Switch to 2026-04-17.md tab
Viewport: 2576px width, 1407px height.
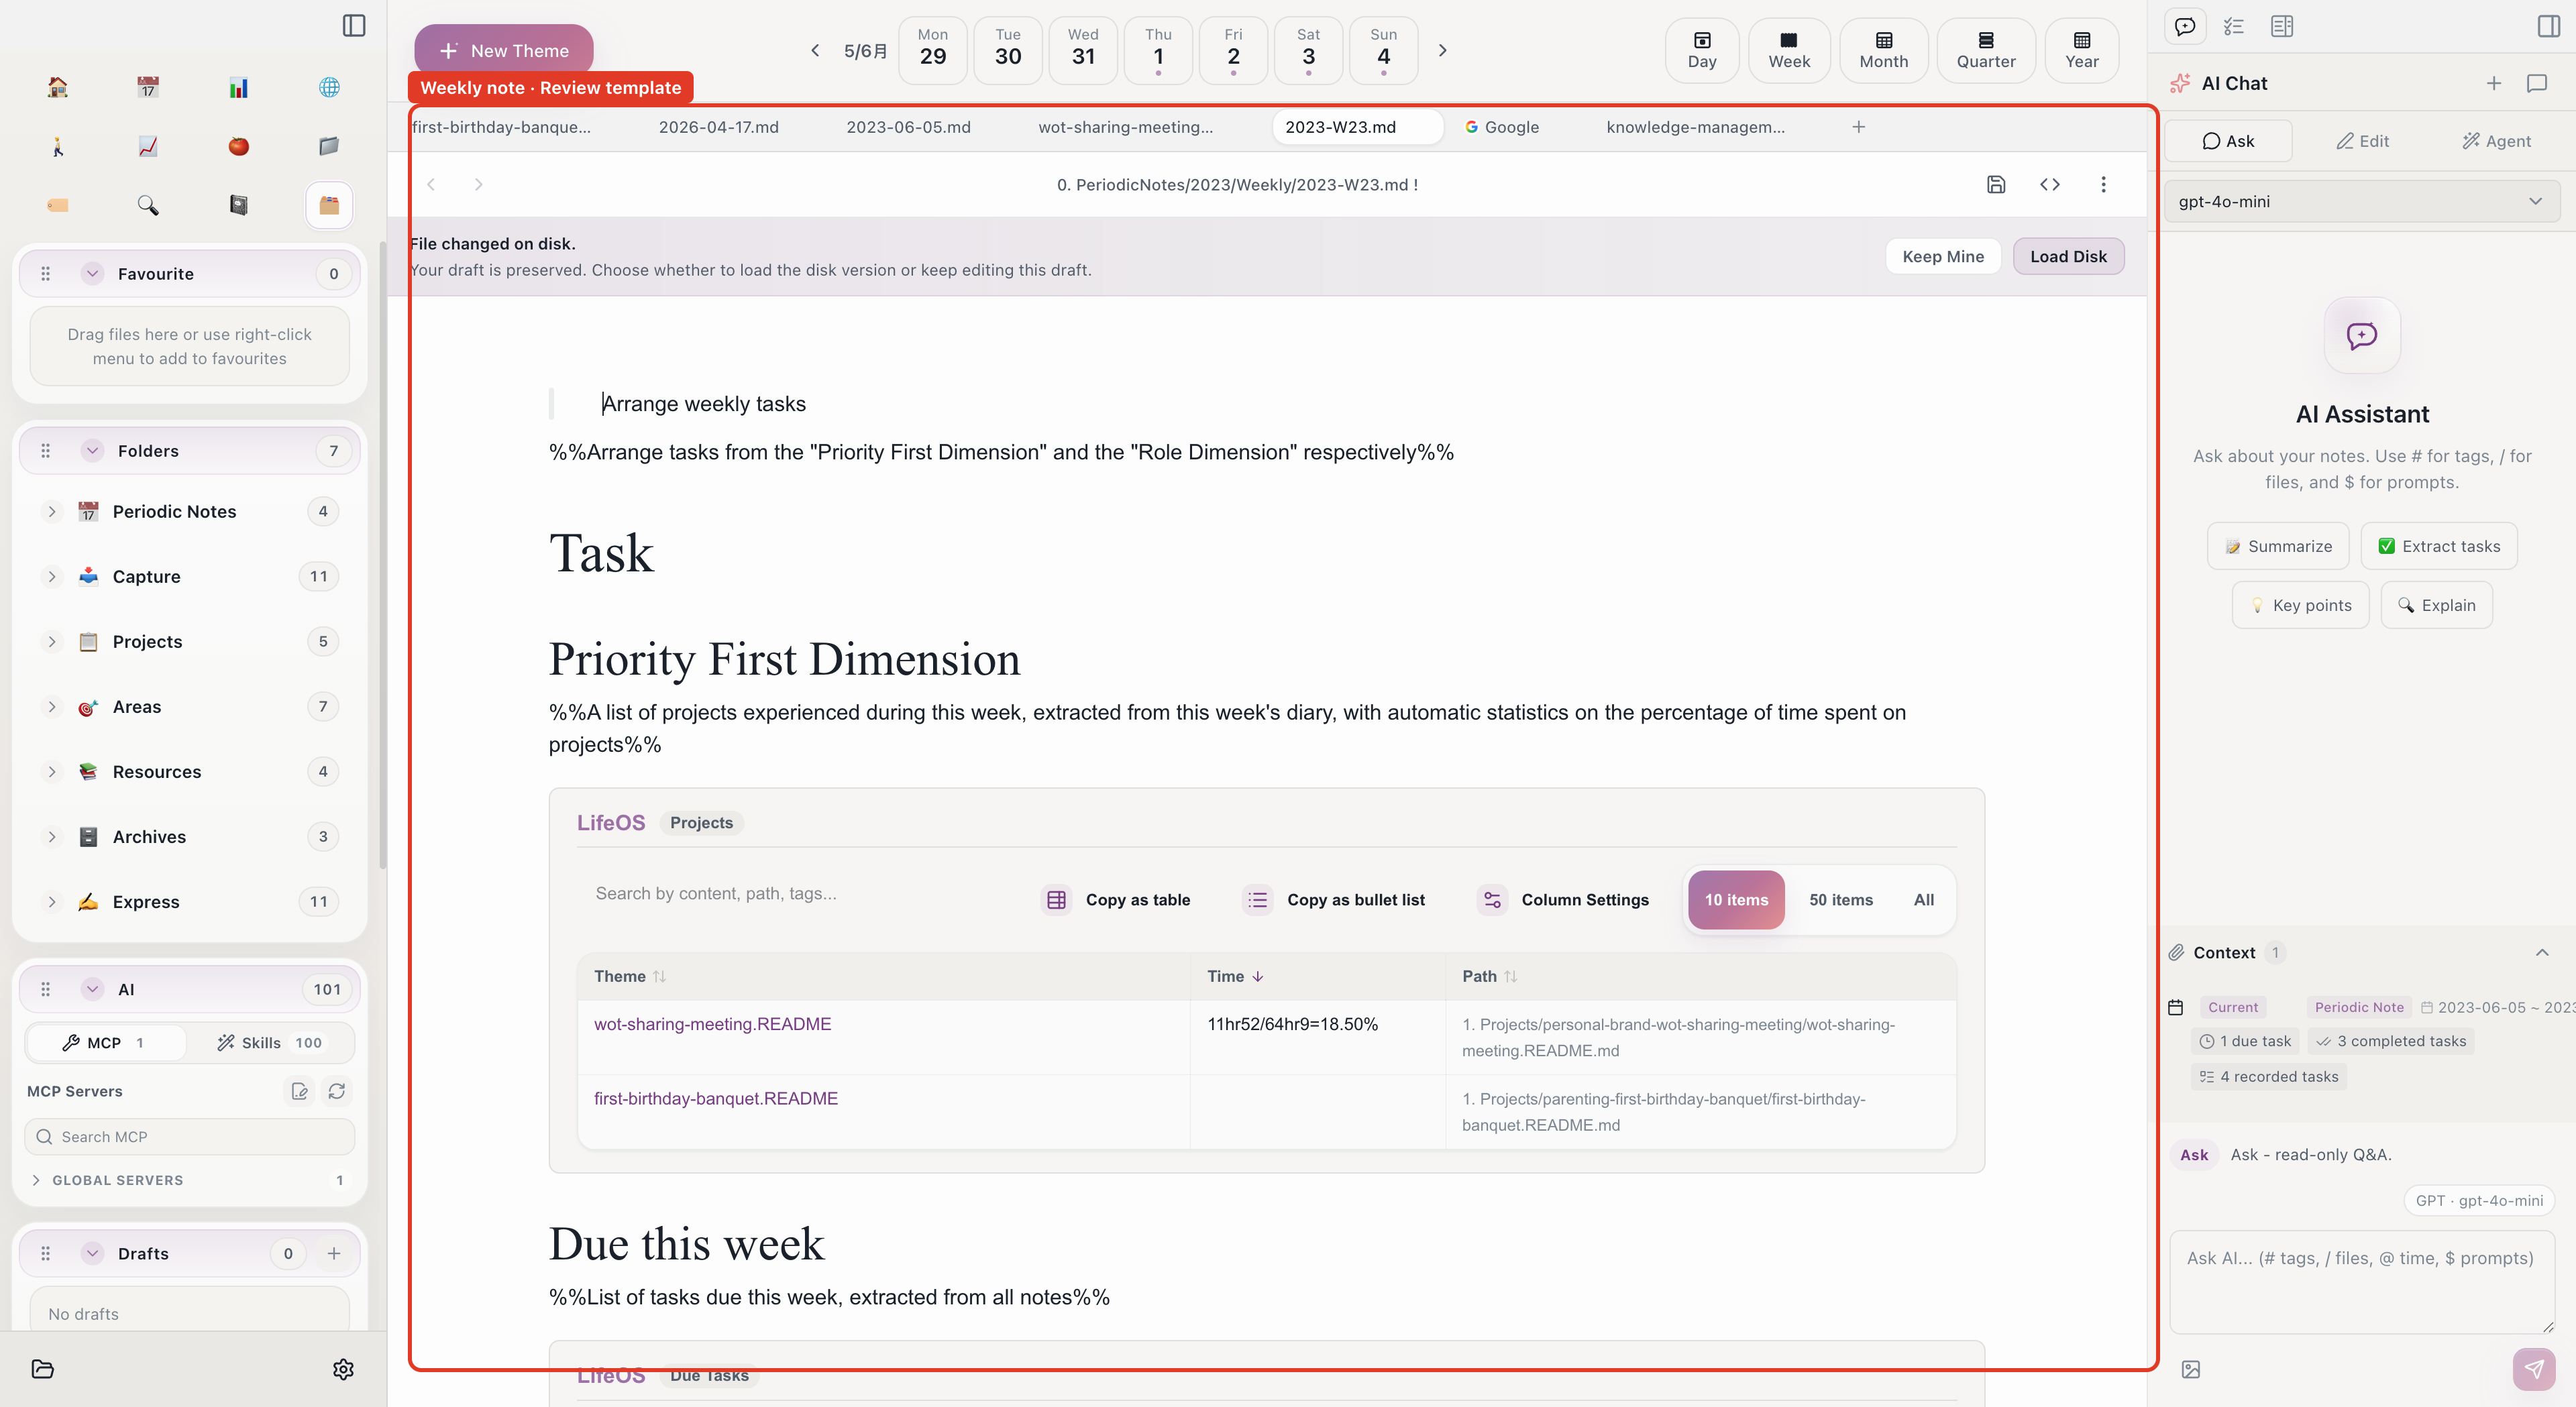click(x=718, y=127)
